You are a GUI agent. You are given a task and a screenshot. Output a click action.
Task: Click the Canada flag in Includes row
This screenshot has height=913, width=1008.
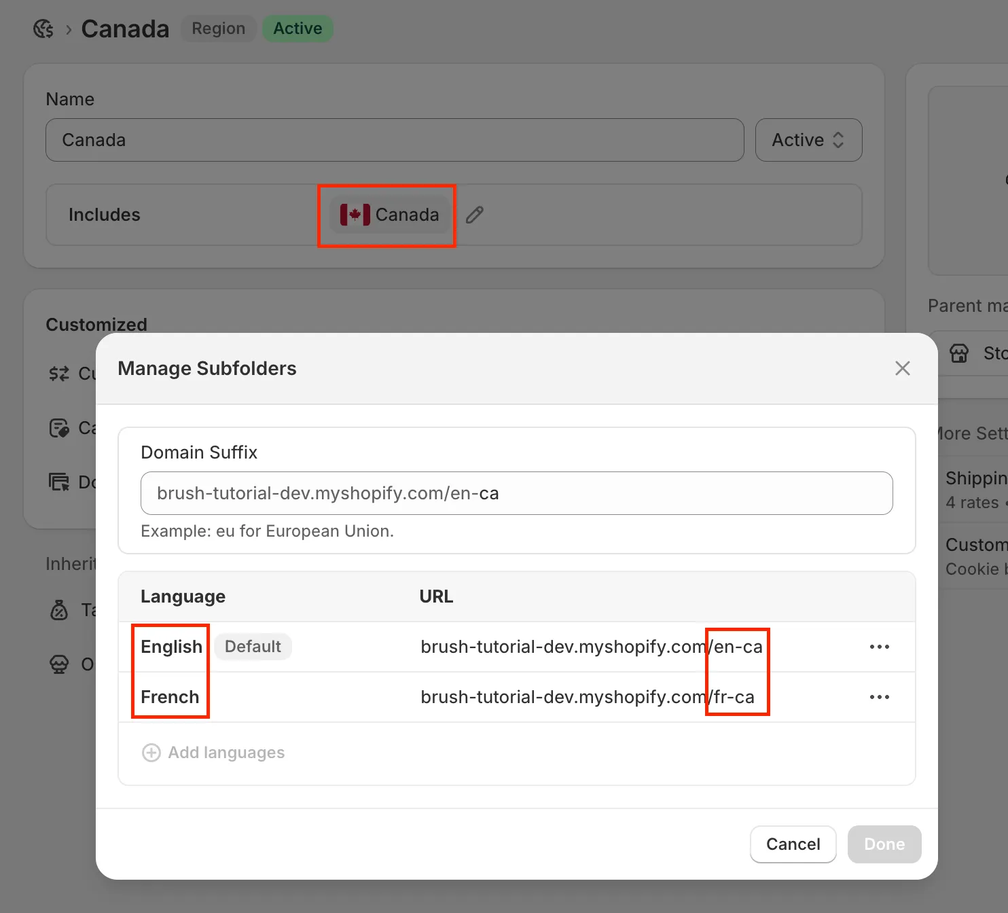click(x=355, y=215)
